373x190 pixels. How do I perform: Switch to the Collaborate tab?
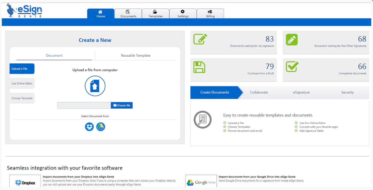coord(259,92)
